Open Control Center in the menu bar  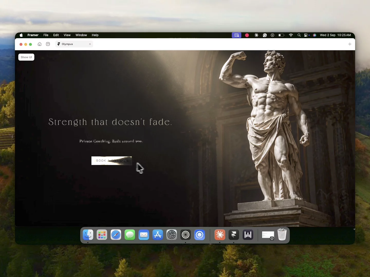[306, 35]
